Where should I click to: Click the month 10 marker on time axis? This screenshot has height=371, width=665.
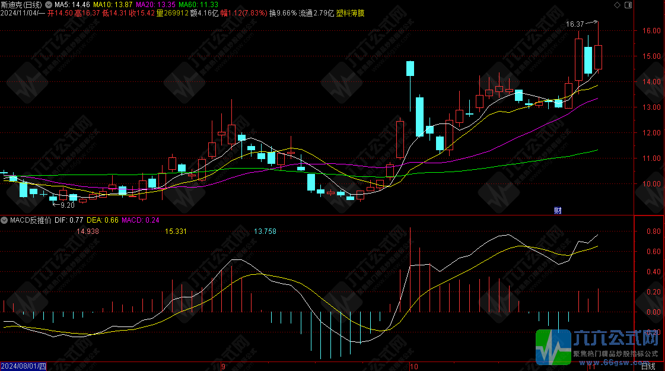[414, 366]
